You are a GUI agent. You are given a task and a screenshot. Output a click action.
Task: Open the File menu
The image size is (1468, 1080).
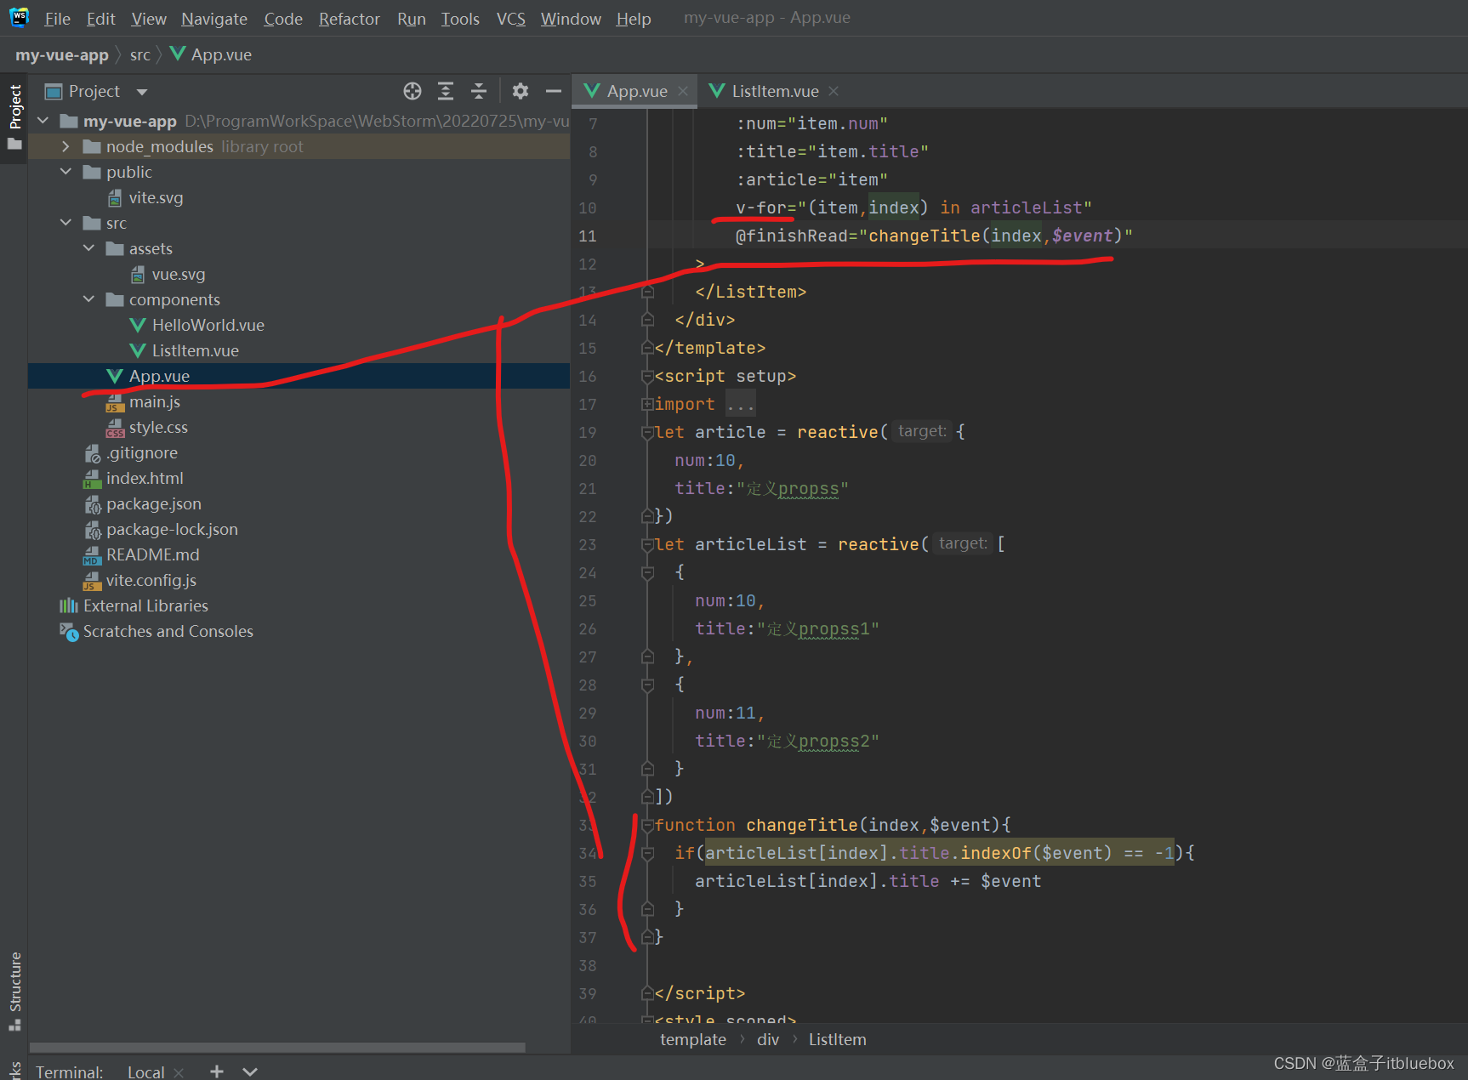pyautogui.click(x=57, y=19)
